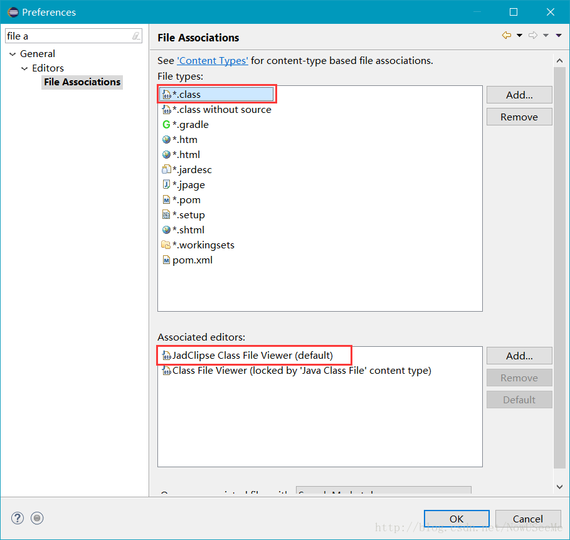Image resolution: width=570 pixels, height=540 pixels.
Task: Click Add next to File types
Action: pyautogui.click(x=519, y=95)
